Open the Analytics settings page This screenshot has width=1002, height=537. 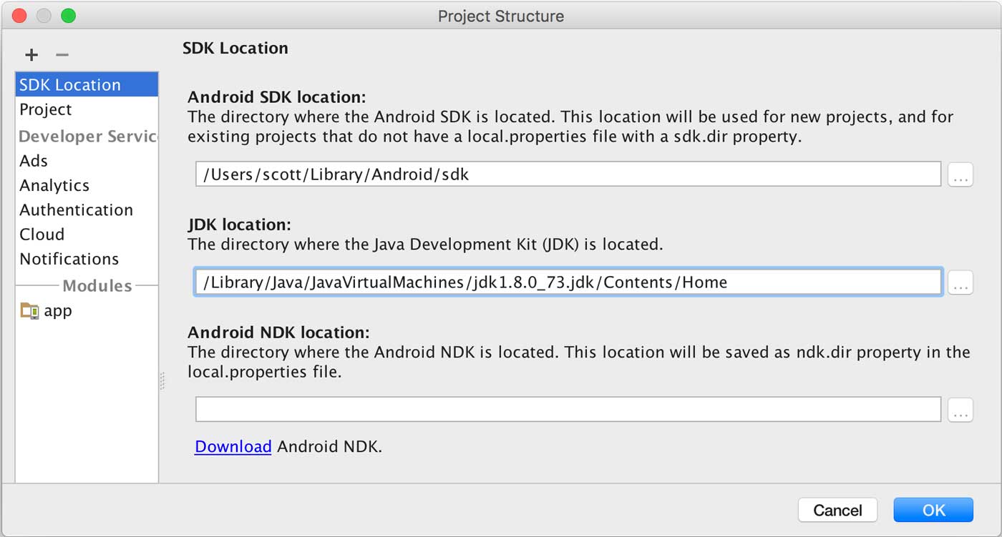point(54,185)
